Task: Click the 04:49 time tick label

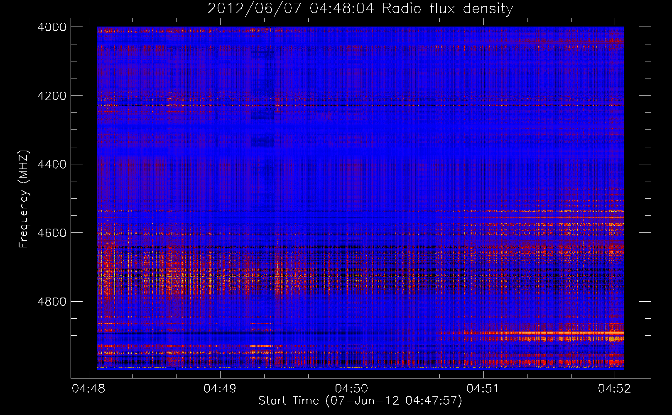Action: 220,388
